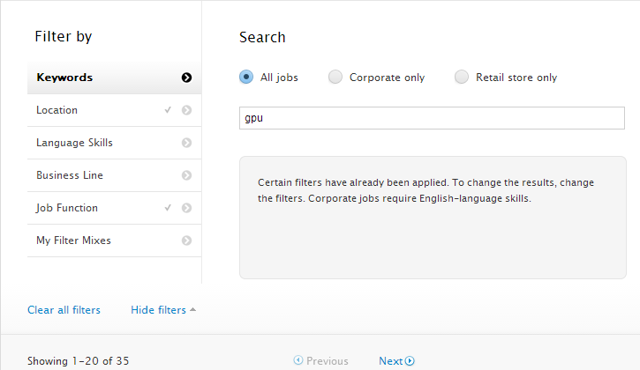Click the Clear all filters link
640x370 pixels.
point(64,310)
